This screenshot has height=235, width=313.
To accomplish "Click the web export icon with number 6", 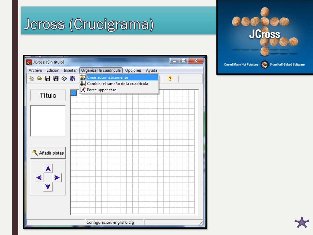I will pyautogui.click(x=72, y=78).
